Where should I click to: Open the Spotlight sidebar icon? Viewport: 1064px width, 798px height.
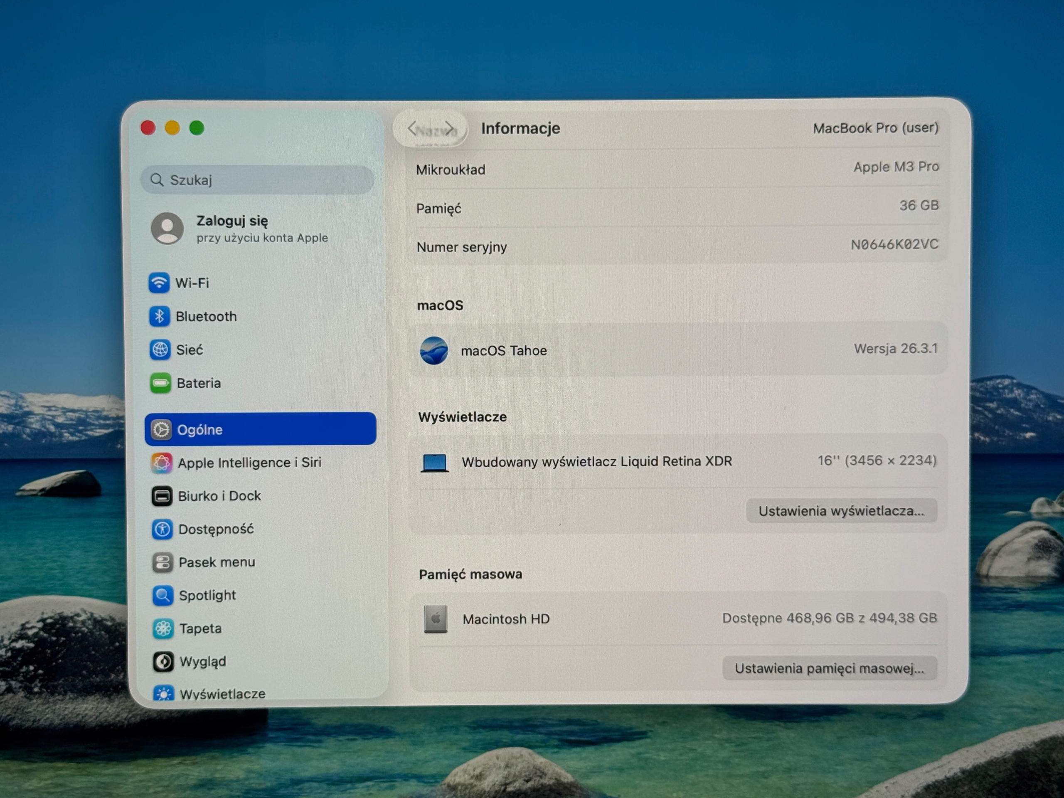pyautogui.click(x=163, y=596)
